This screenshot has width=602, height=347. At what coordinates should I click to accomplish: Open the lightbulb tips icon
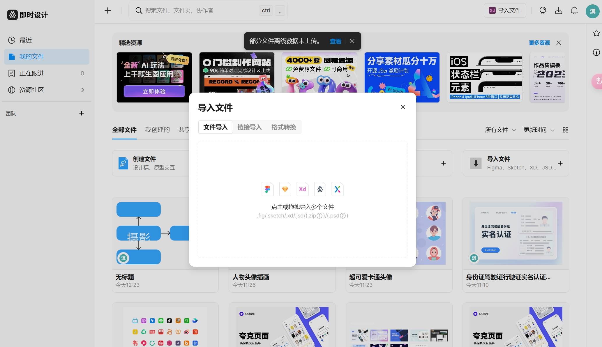coord(543,10)
